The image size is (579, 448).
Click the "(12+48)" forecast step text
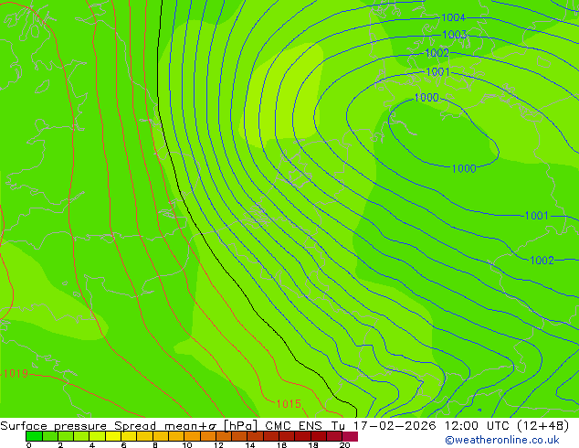(x=543, y=426)
